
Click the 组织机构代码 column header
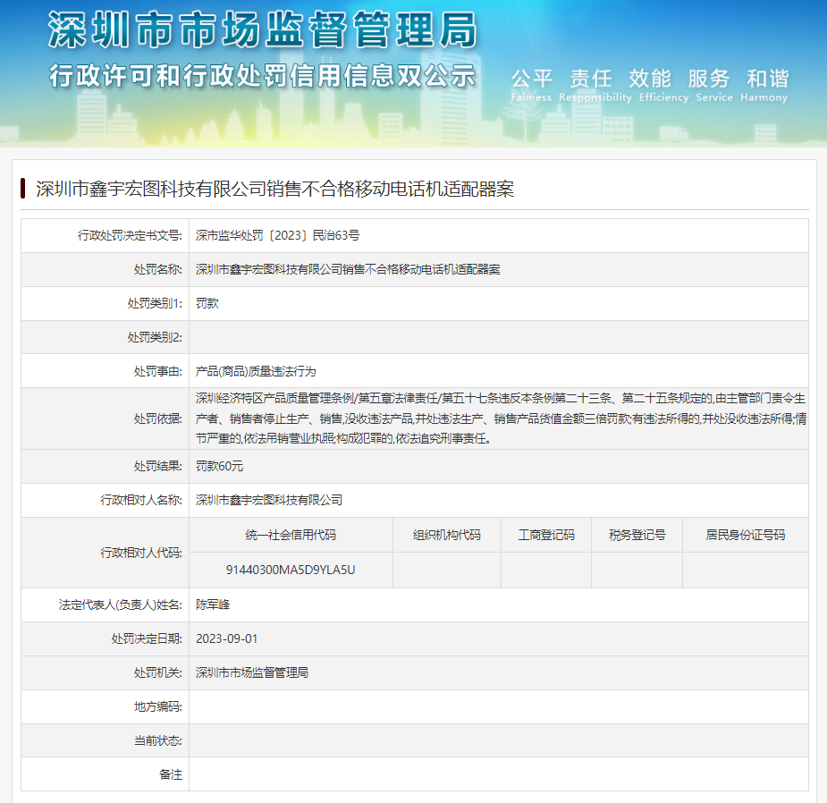[447, 535]
